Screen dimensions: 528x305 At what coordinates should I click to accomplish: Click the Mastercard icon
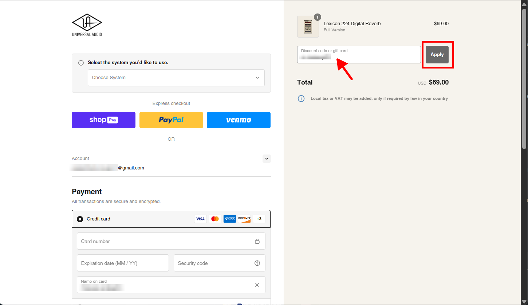pyautogui.click(x=215, y=219)
